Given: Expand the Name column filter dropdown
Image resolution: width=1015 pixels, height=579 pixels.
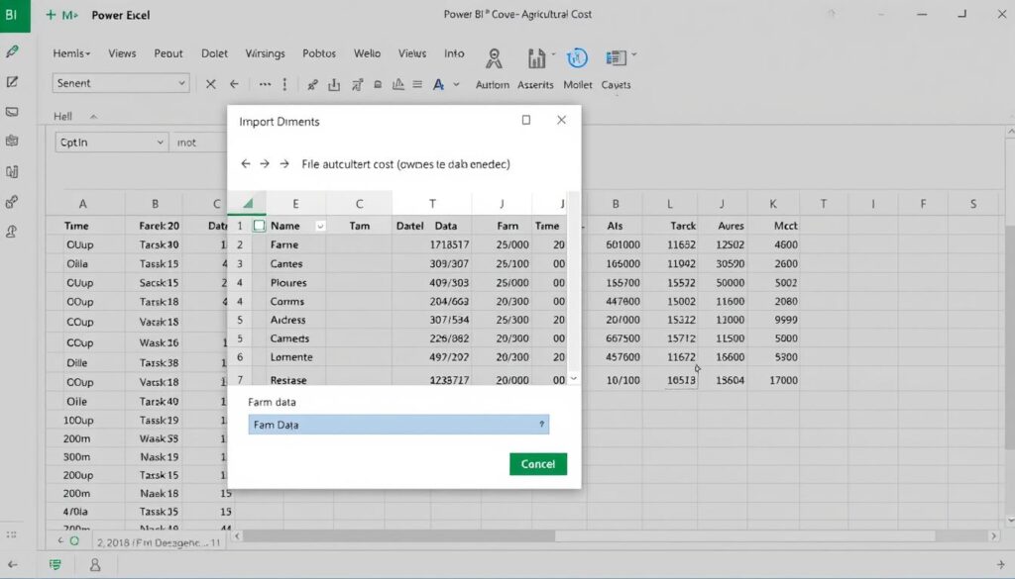Looking at the screenshot, I should pyautogui.click(x=321, y=226).
